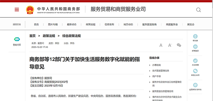Open the 邮箱登录 mail icon

(x=195, y=47)
